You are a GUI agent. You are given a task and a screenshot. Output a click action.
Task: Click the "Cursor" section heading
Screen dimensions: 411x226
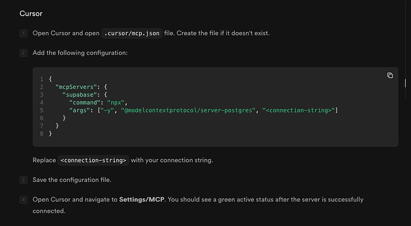coord(31,14)
